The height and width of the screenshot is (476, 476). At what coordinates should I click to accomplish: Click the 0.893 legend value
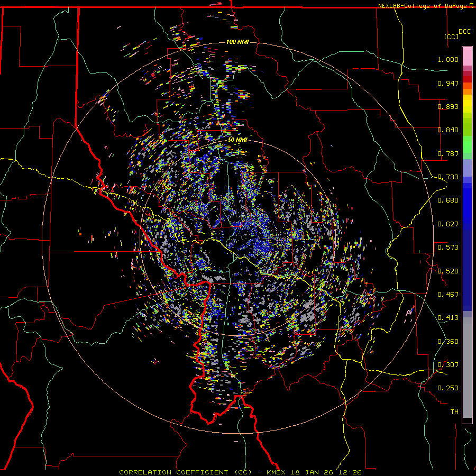[448, 106]
